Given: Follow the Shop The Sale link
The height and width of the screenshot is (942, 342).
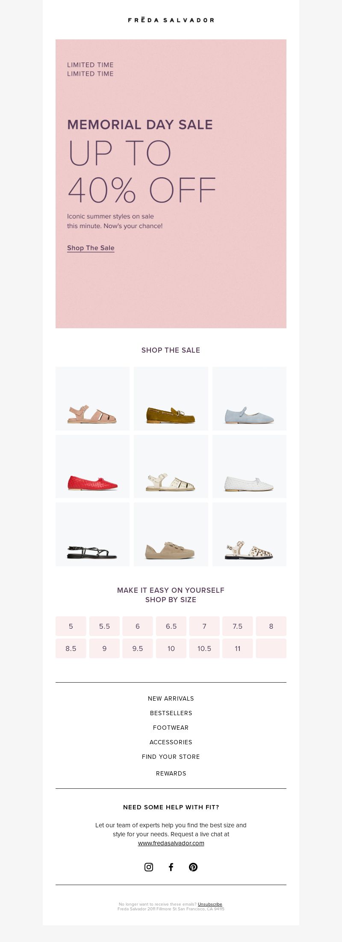Looking at the screenshot, I should tap(91, 248).
